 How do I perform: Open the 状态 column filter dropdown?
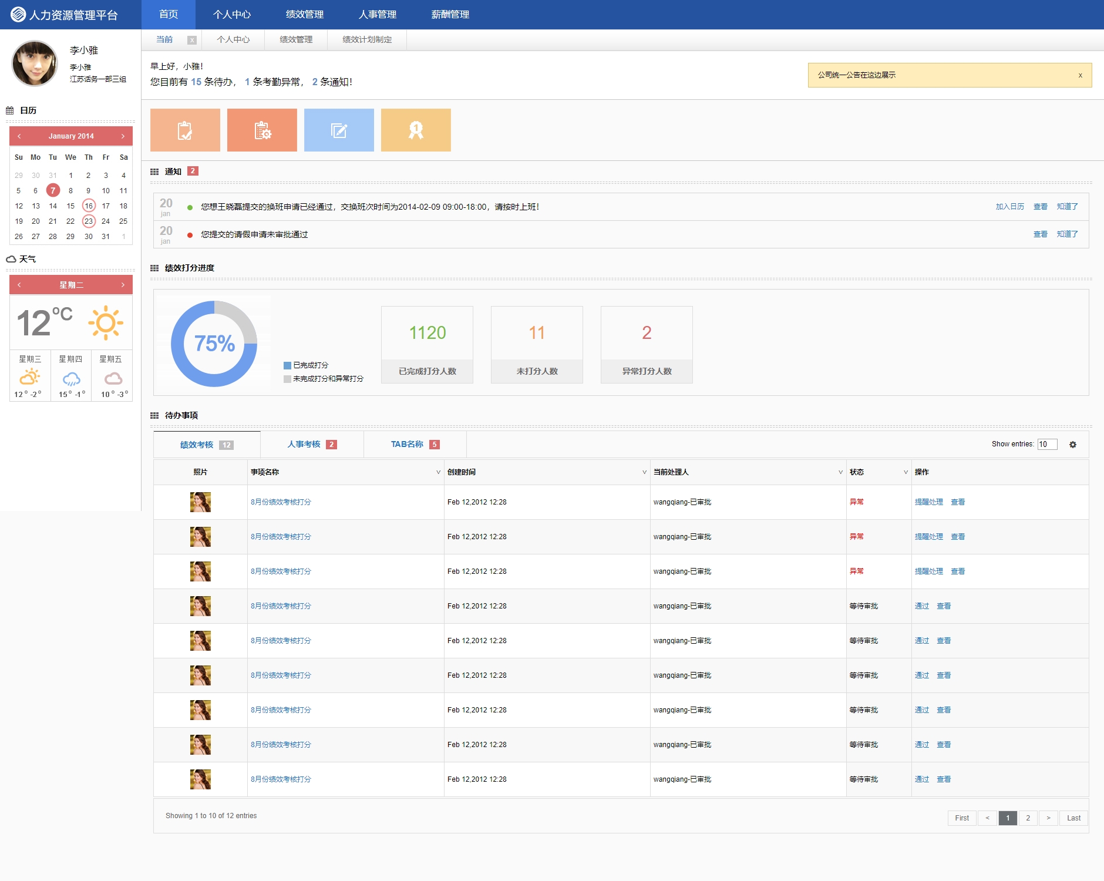[x=906, y=472]
